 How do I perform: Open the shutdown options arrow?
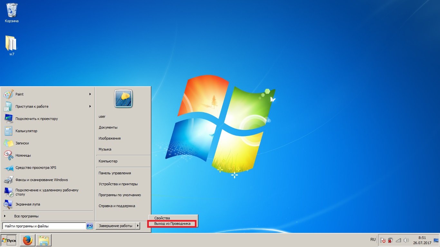pos(138,226)
